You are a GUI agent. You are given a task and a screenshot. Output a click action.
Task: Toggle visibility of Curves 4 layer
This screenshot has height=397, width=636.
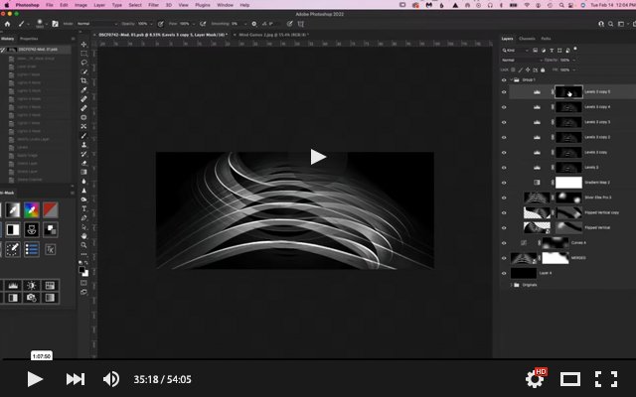coord(504,243)
